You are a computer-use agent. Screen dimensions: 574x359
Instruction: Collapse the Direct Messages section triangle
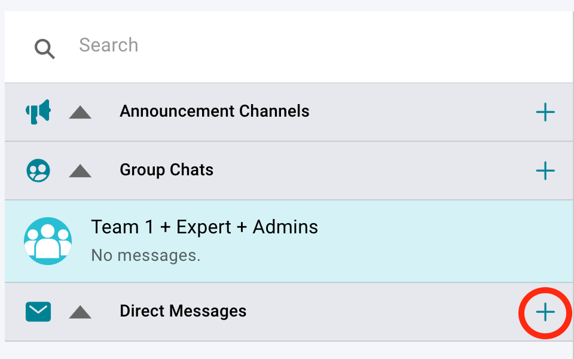[80, 312]
